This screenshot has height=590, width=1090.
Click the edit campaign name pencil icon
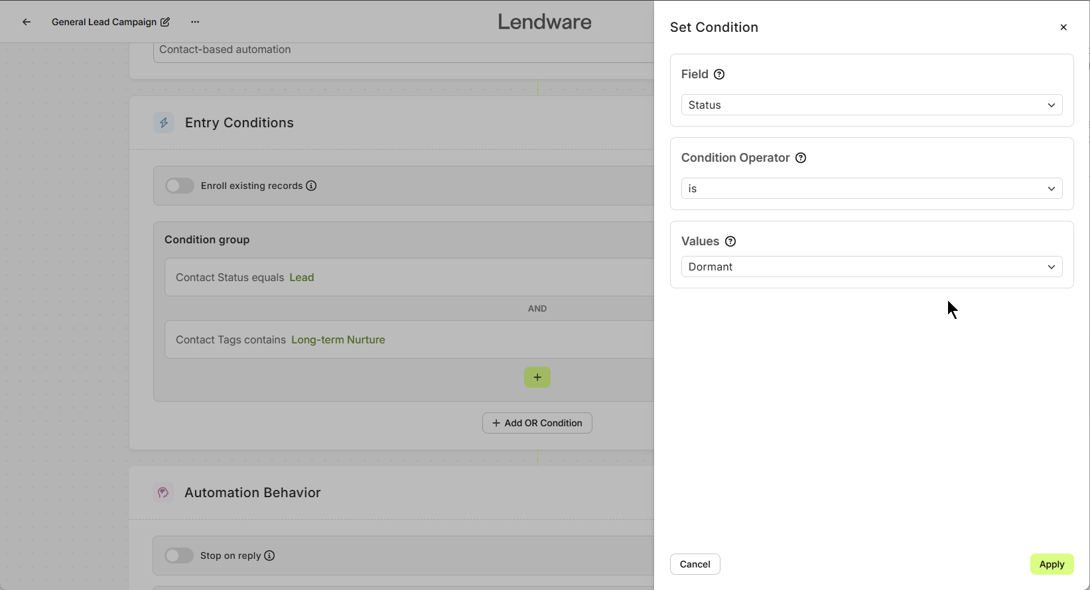(165, 22)
